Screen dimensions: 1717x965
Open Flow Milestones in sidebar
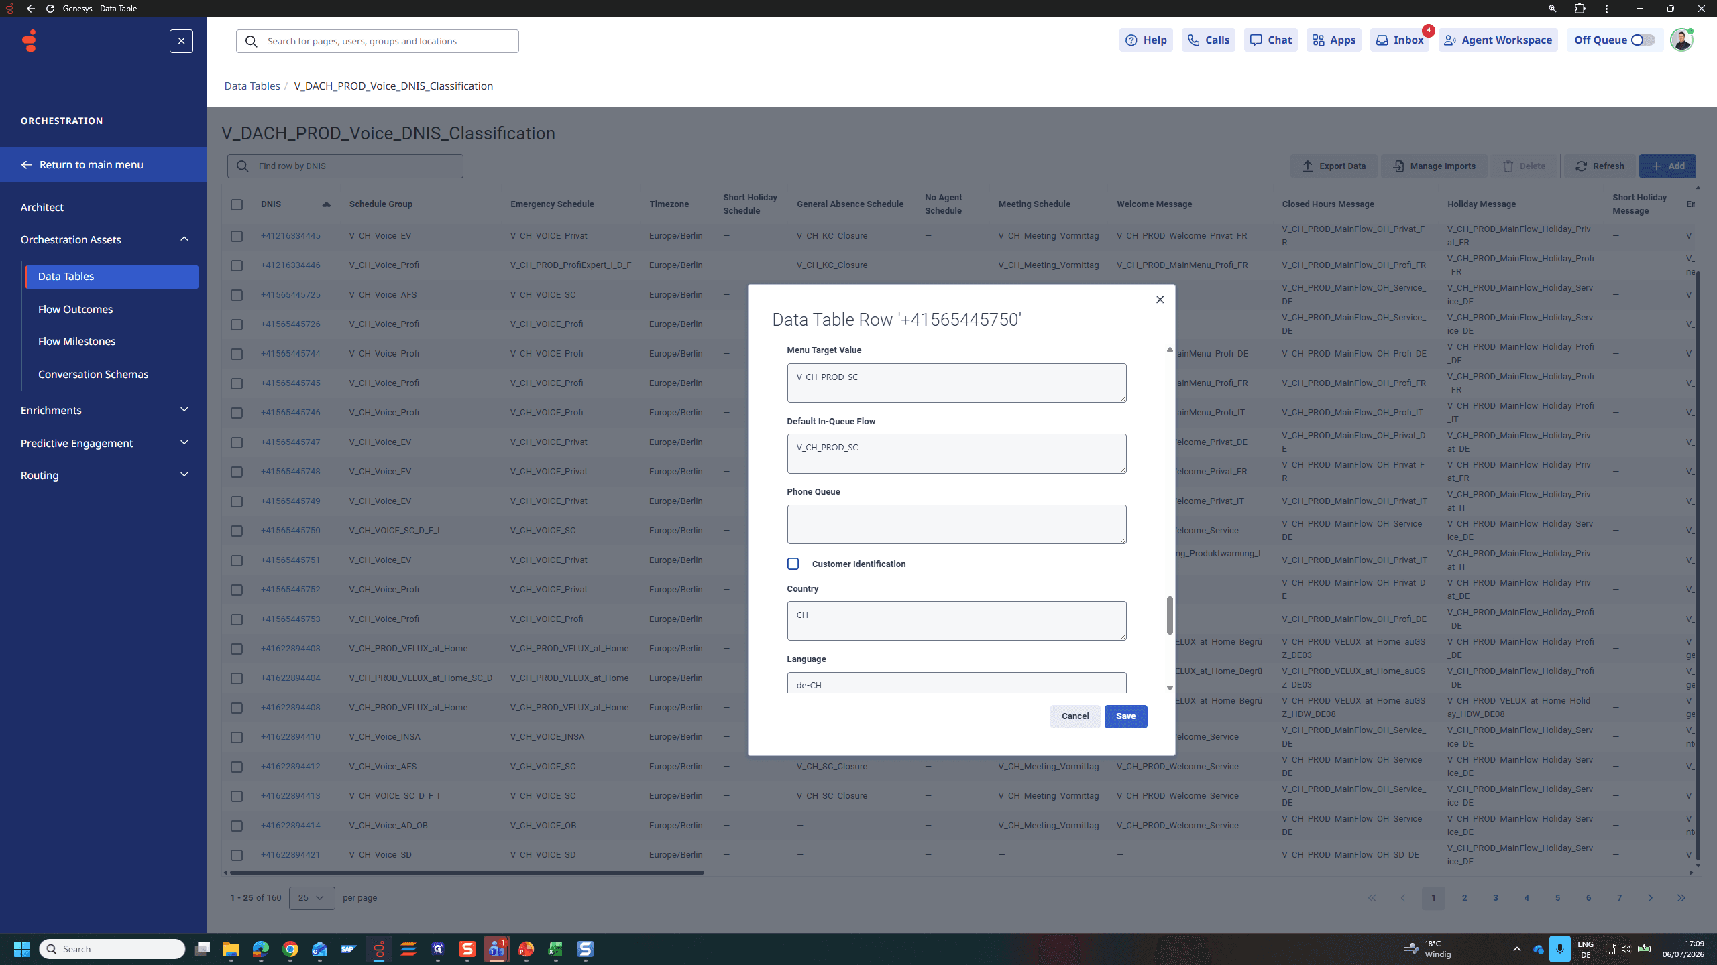click(76, 342)
